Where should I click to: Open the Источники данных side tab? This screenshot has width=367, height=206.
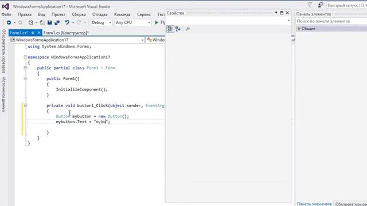4,94
